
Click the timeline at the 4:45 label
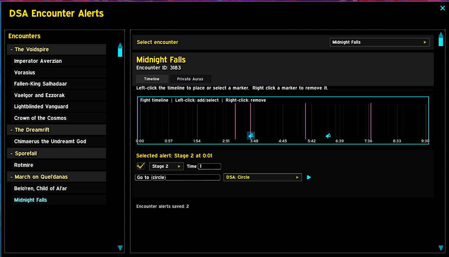pyautogui.click(x=283, y=141)
